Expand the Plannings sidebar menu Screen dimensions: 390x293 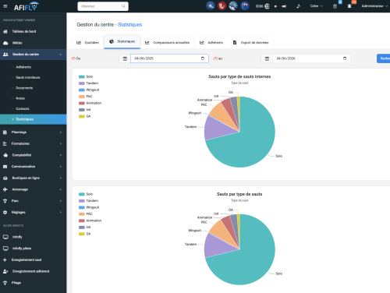[x=33, y=132]
